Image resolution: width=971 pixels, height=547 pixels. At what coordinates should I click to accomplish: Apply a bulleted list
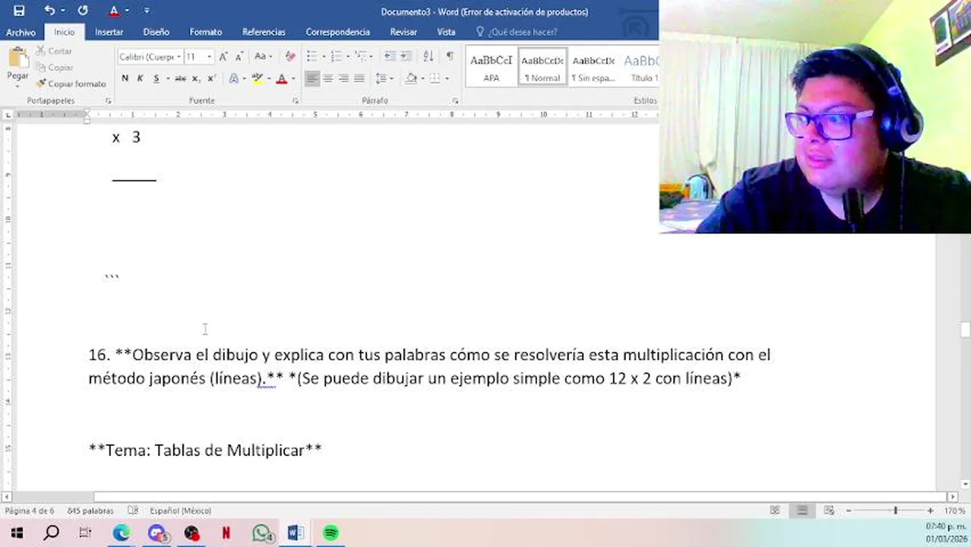[x=312, y=56]
